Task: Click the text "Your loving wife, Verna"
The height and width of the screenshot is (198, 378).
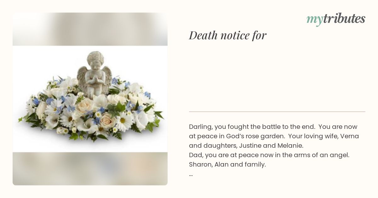Action: tap(324, 136)
